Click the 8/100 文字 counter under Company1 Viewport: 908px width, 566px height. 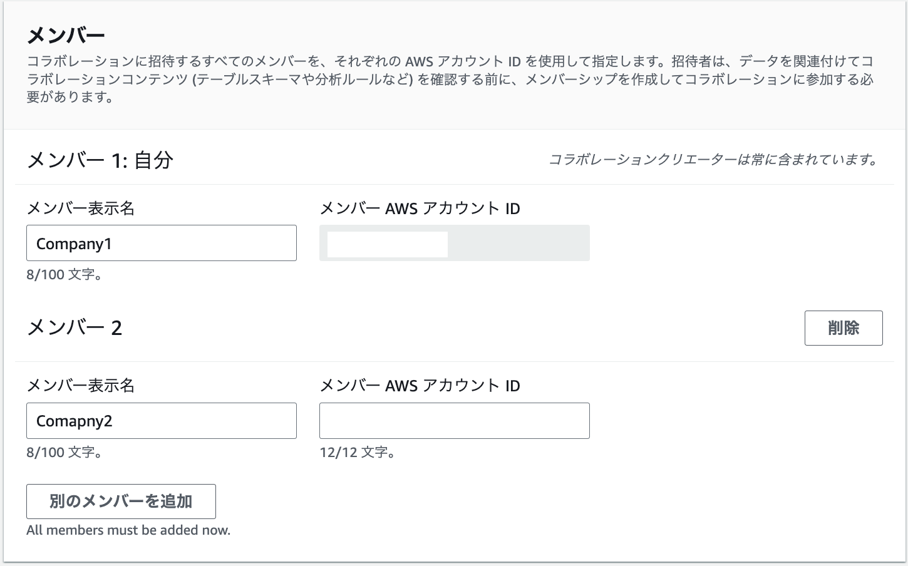pos(64,275)
